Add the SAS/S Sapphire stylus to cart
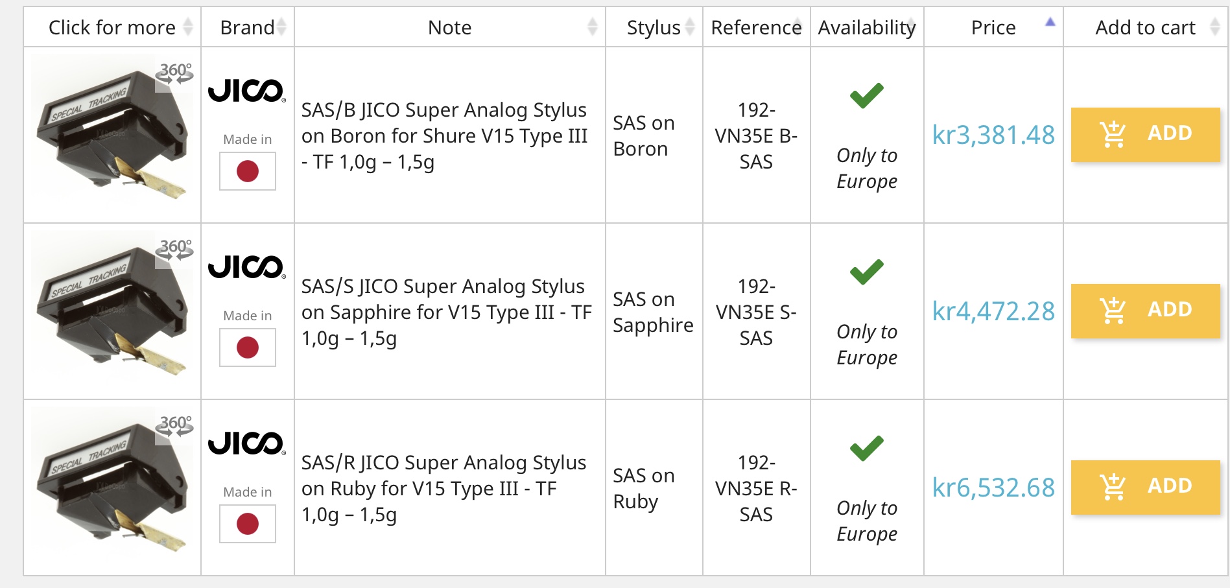The width and height of the screenshot is (1230, 588). pyautogui.click(x=1145, y=311)
